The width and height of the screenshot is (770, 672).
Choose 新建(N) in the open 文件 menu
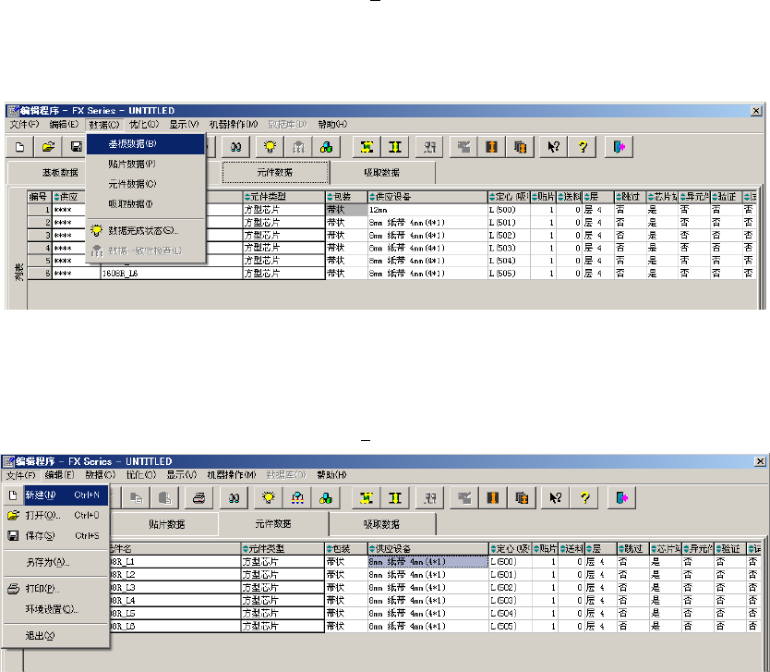55,495
